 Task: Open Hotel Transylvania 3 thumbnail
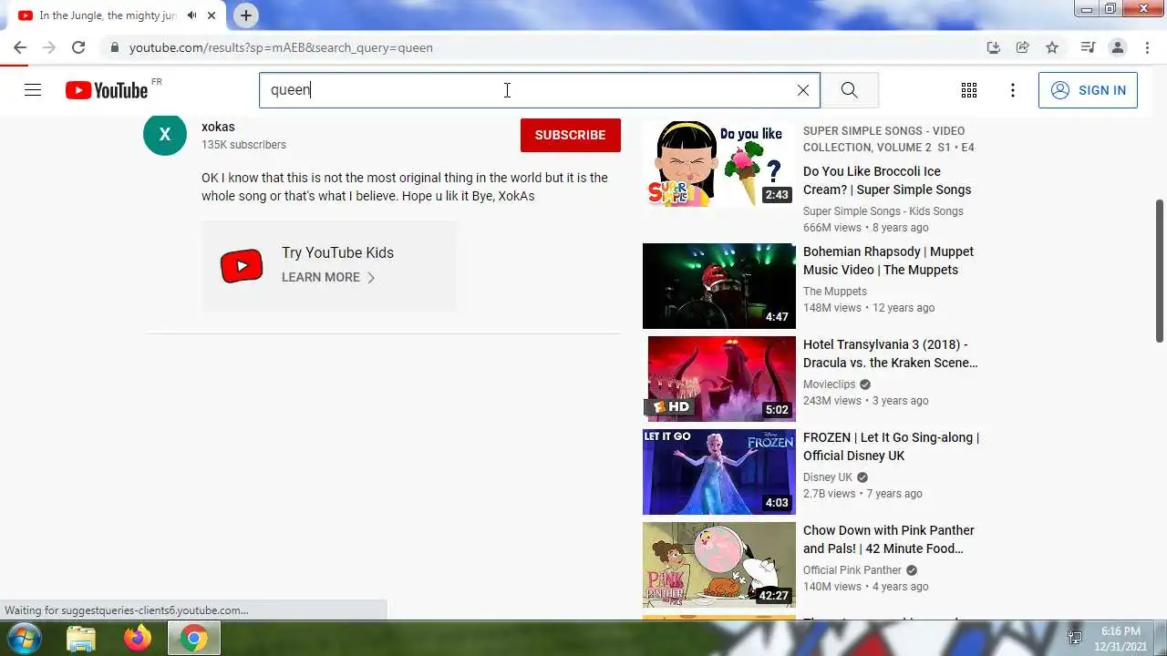point(719,379)
